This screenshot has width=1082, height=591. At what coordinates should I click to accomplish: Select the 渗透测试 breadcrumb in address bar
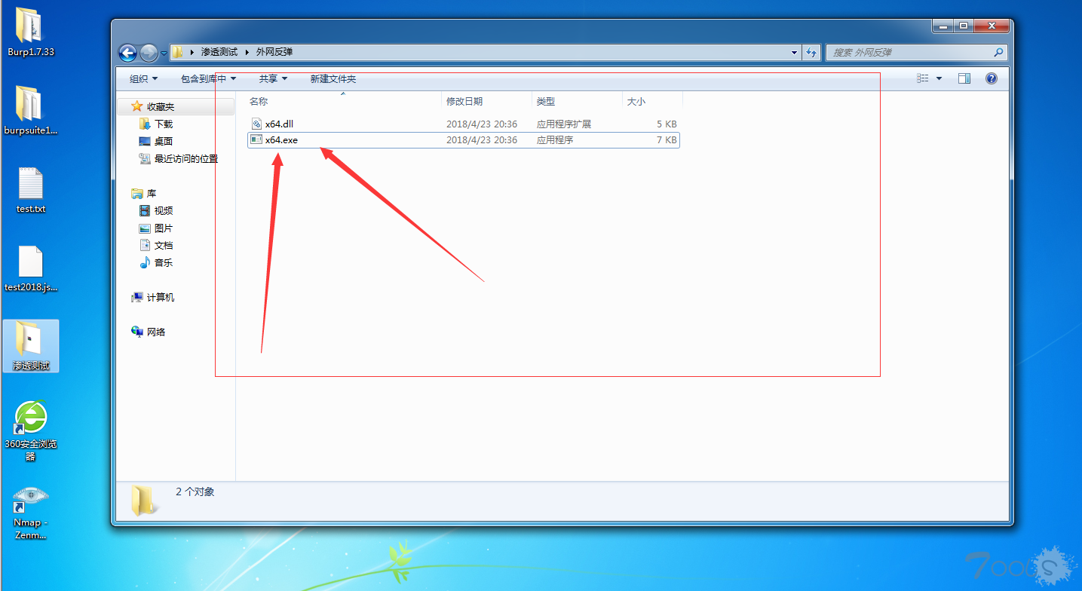tap(219, 52)
